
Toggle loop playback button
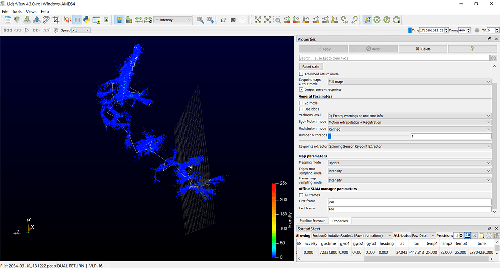56,30
